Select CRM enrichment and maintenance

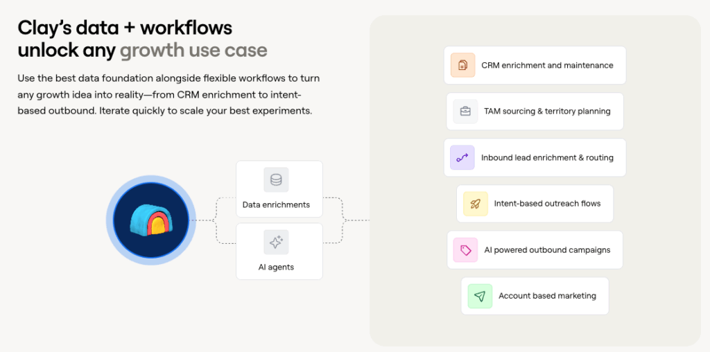[x=547, y=65]
